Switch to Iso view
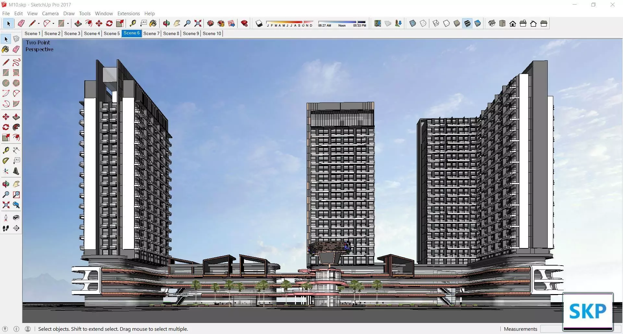Screen dimensions: 623x334 click(492, 23)
